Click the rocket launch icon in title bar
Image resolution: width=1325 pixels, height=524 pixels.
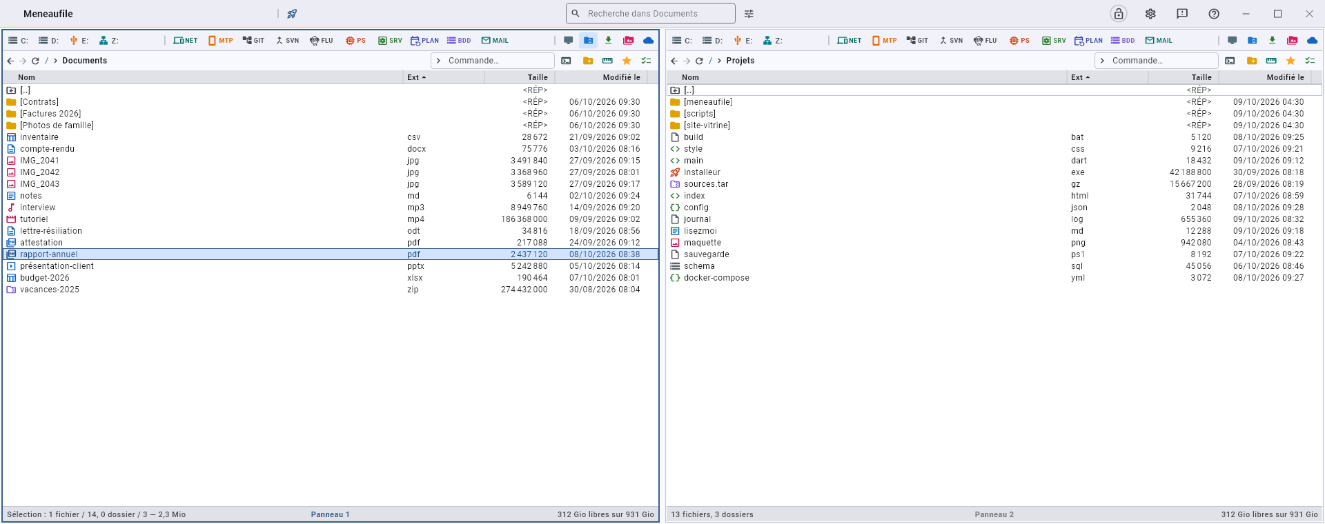coord(292,14)
